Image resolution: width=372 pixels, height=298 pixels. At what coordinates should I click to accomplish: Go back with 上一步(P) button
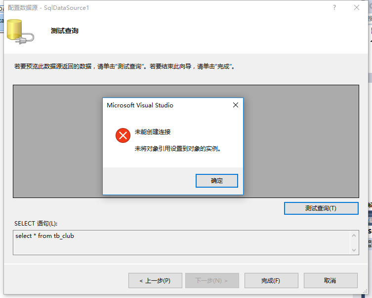tap(155, 280)
